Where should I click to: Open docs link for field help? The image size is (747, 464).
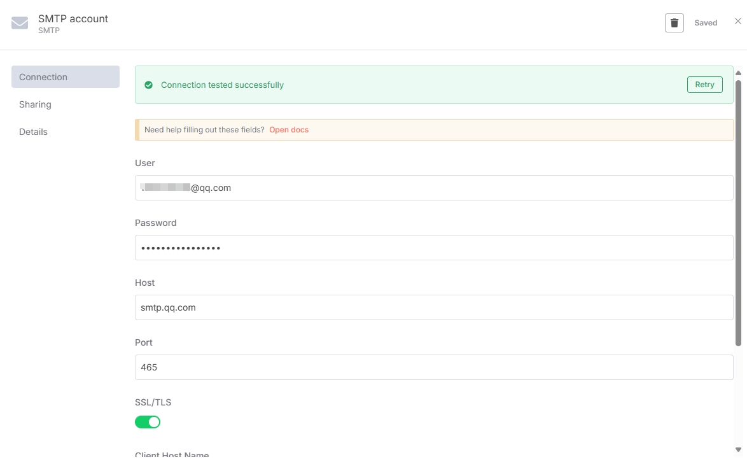click(x=289, y=130)
